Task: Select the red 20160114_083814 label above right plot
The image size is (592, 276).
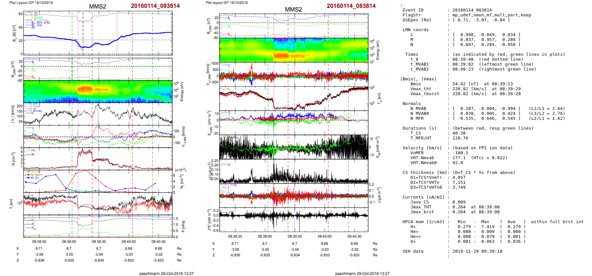Action: pyautogui.click(x=351, y=6)
